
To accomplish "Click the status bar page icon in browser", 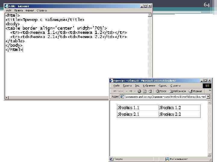I will click(112, 159).
